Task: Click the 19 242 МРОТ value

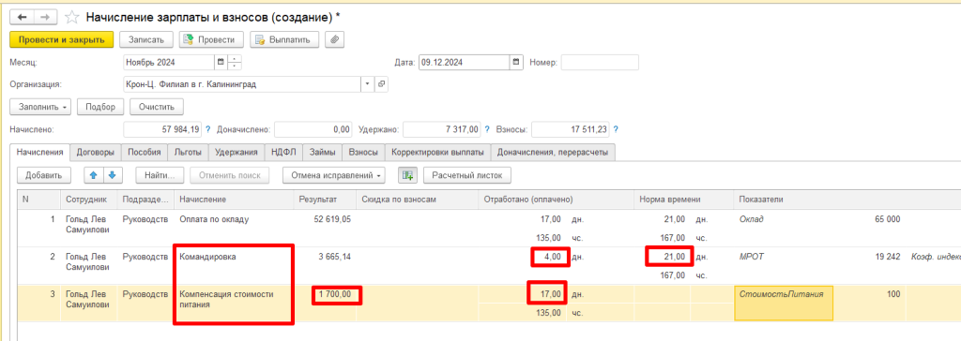Action: coord(888,257)
